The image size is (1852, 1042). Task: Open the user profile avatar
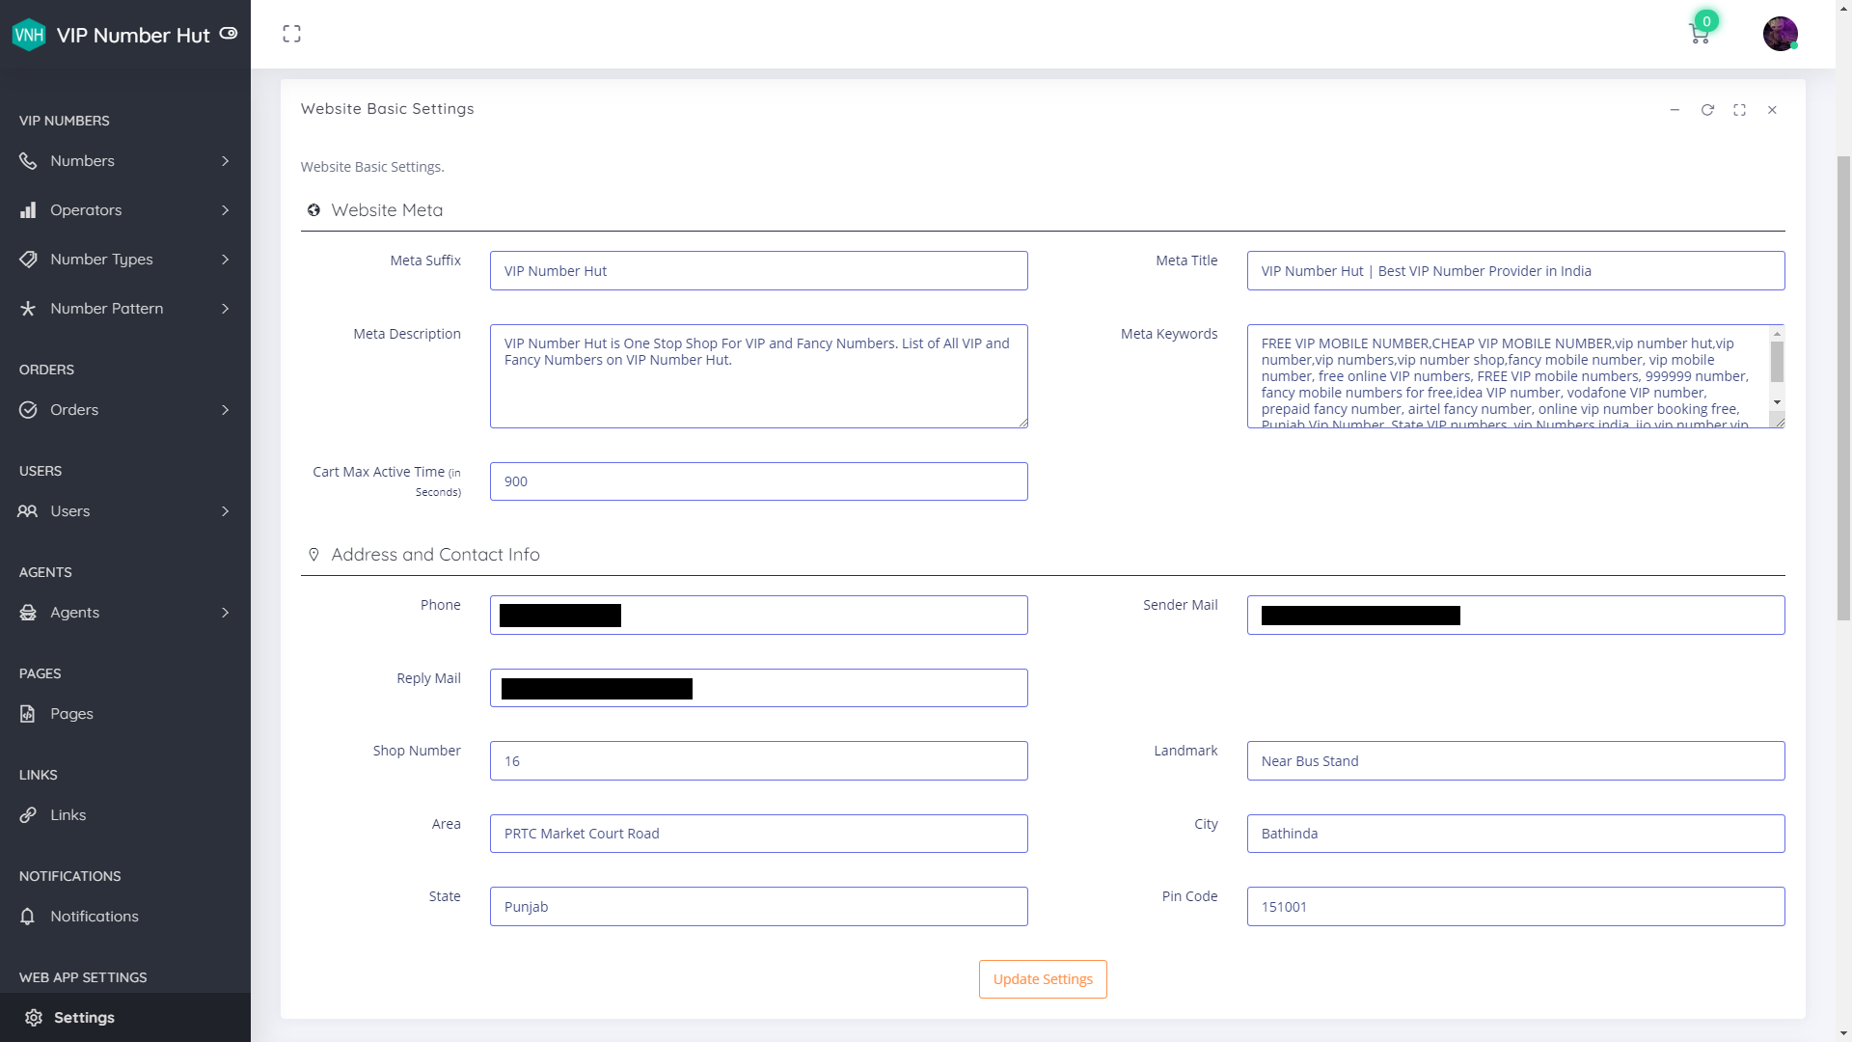point(1780,34)
